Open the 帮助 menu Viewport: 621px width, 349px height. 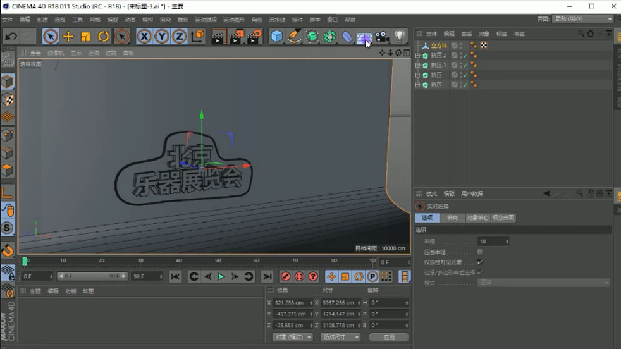pos(350,20)
